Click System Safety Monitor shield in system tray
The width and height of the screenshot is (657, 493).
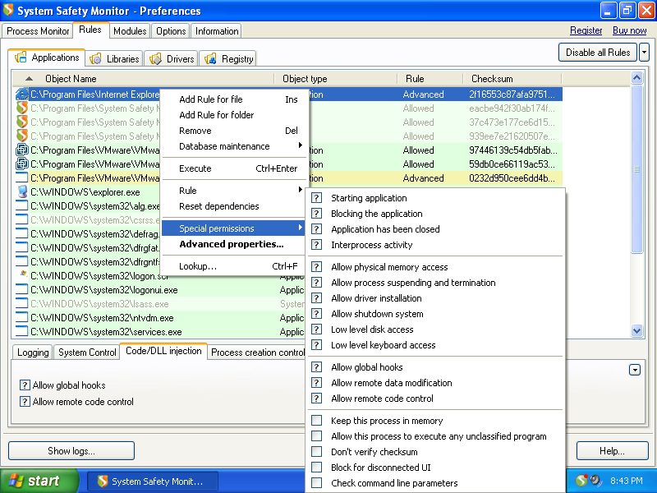tap(581, 481)
